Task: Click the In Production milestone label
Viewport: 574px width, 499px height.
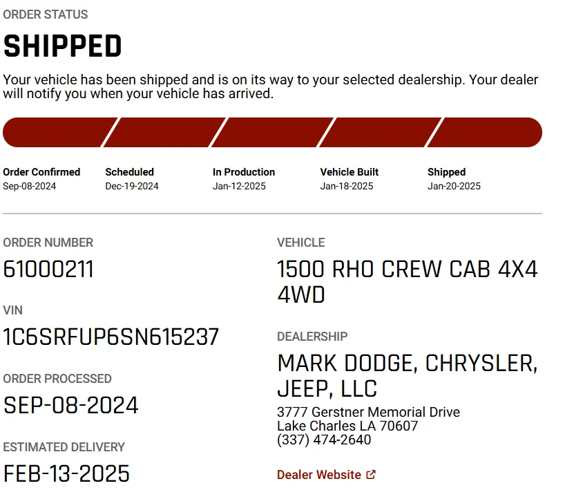Action: (243, 172)
